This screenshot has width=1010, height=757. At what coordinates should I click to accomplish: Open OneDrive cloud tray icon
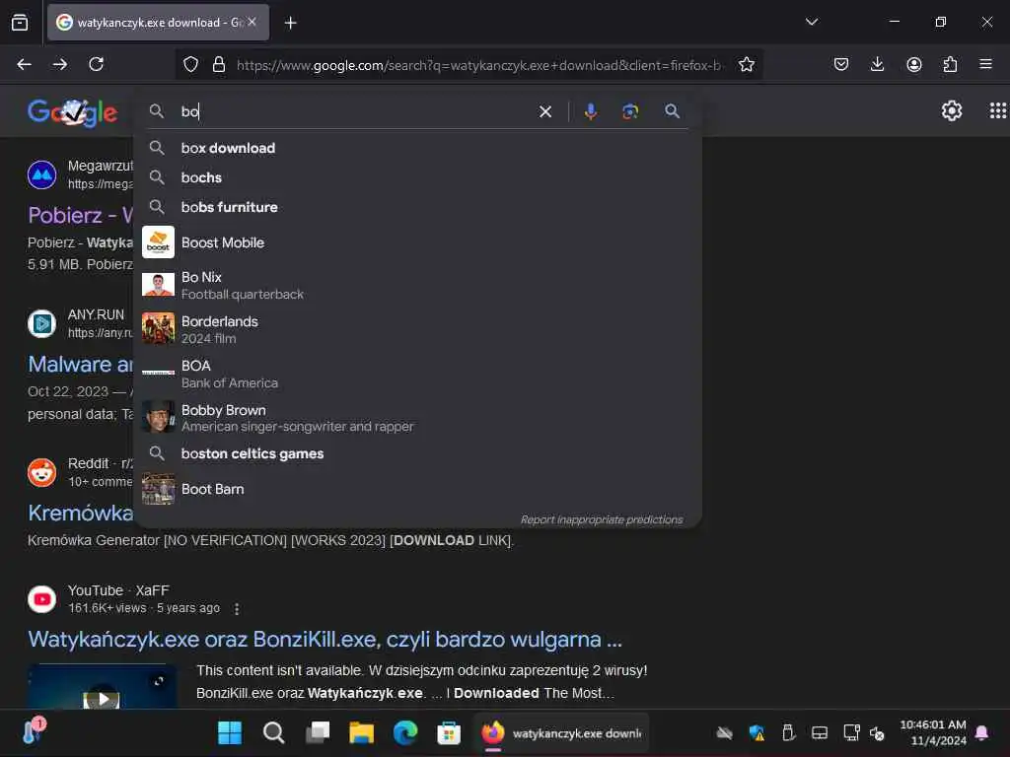click(x=724, y=732)
